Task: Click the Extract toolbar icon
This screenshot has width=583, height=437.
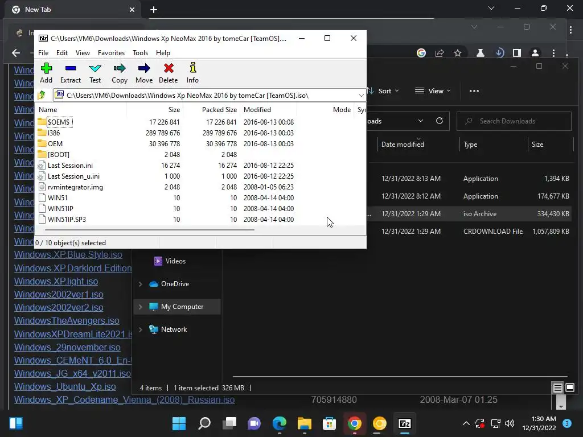Action: point(70,73)
